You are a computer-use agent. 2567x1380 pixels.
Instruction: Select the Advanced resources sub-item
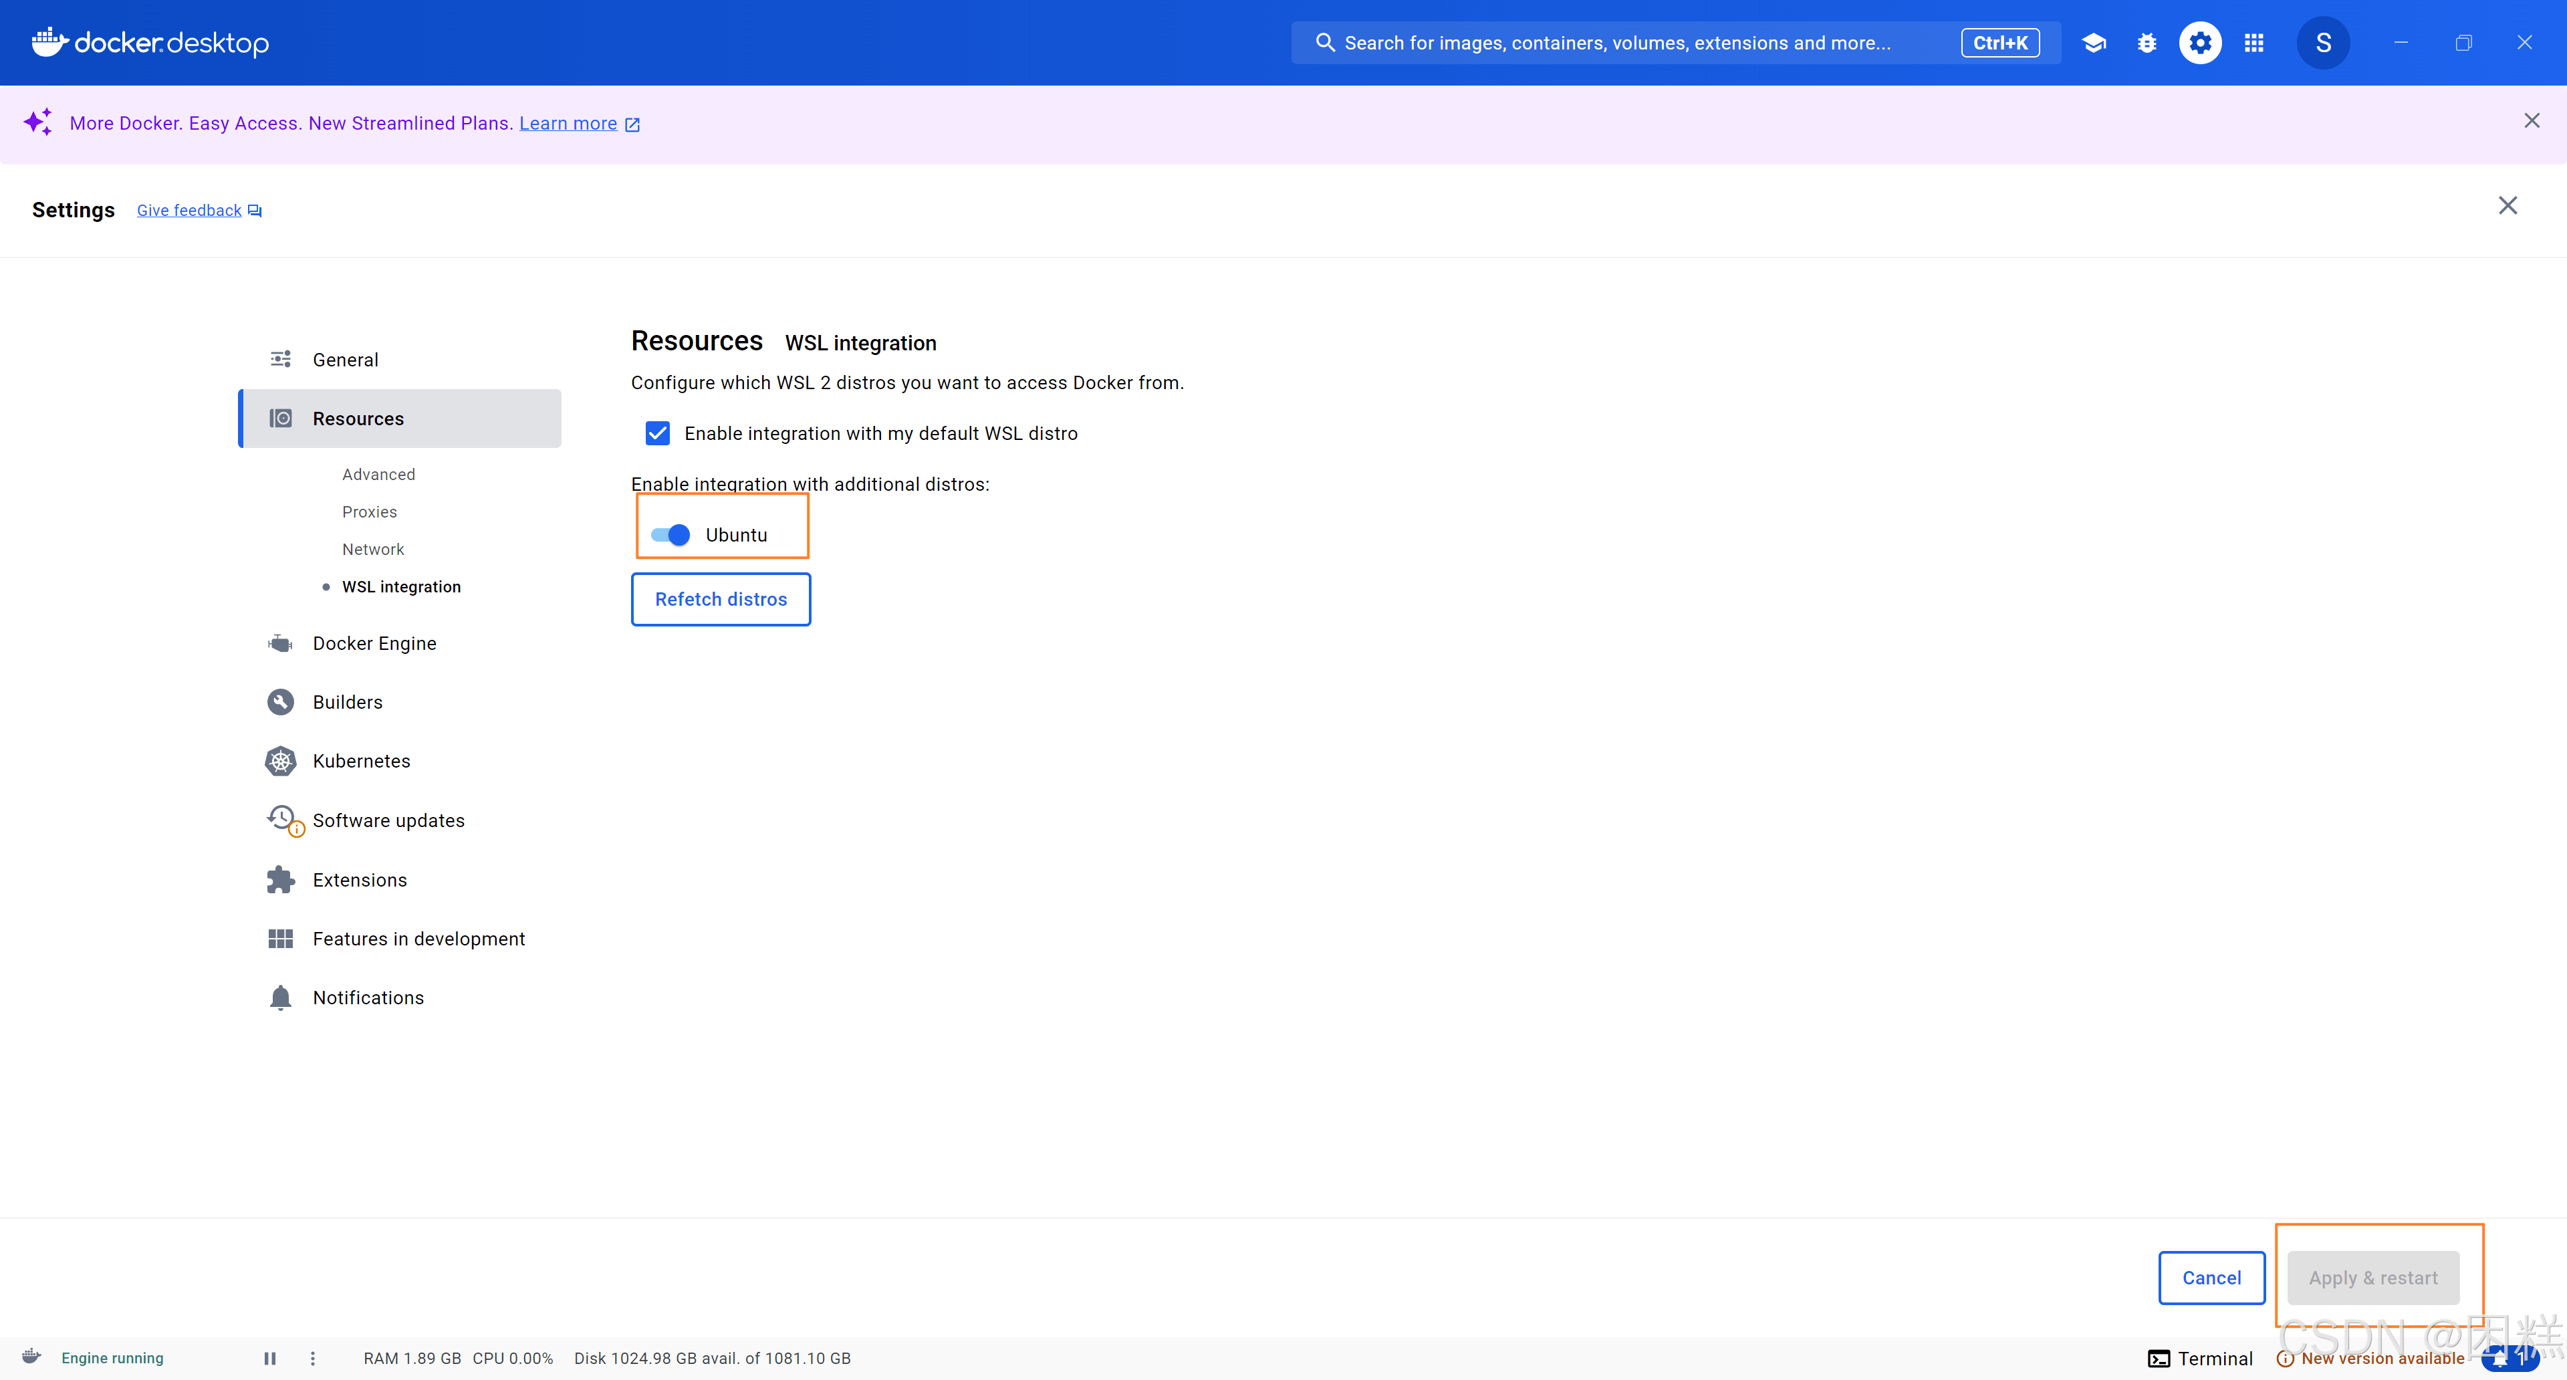click(378, 474)
